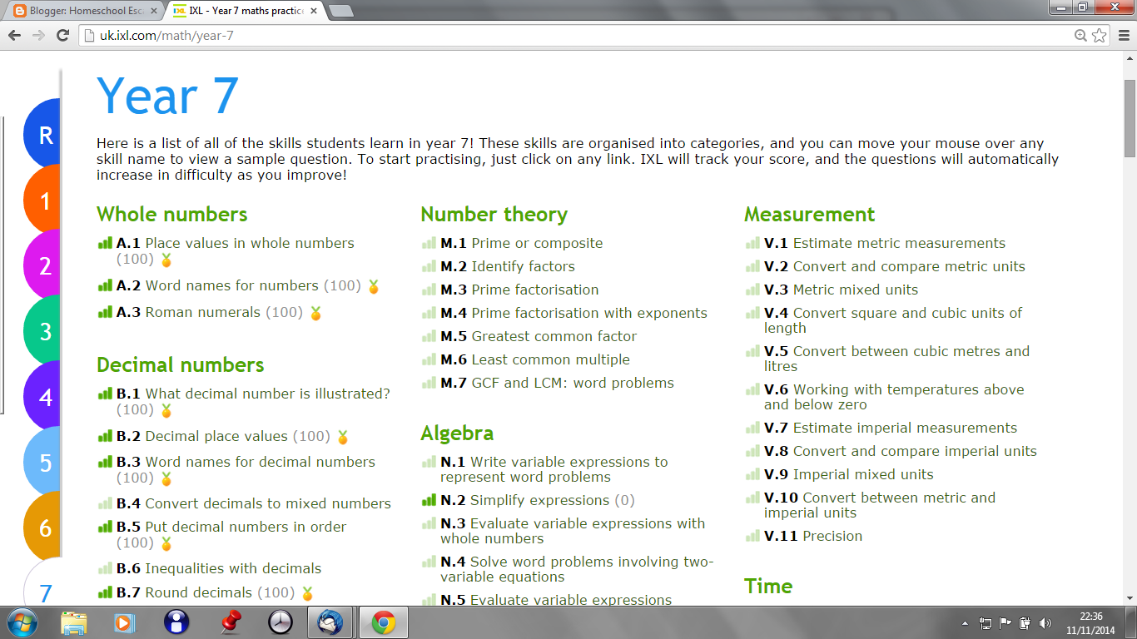Open the clock application in the taskbar
Screen dimensions: 1137x639
point(281,622)
